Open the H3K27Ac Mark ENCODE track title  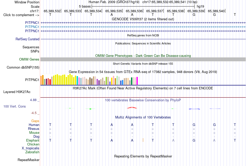pos(143,88)
